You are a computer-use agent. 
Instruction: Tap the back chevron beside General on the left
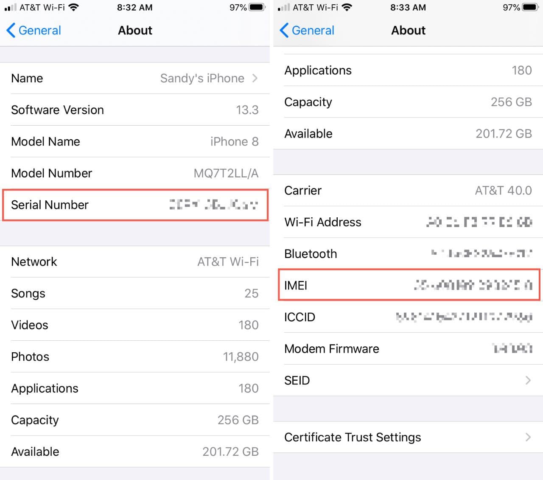point(10,30)
